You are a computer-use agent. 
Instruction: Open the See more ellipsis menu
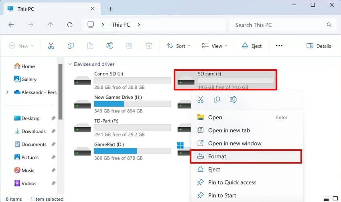click(279, 46)
